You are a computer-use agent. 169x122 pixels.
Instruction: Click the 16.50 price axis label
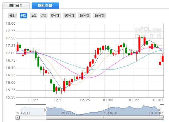tap(11, 68)
